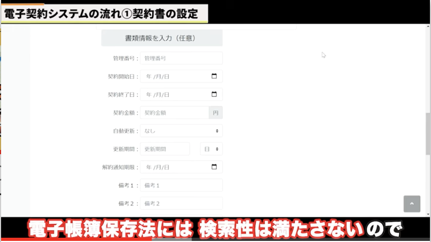
Task: Select the 更新期間 input box
Action: point(165,149)
